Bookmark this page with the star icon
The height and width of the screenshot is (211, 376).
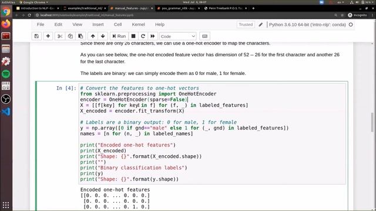(x=342, y=15)
